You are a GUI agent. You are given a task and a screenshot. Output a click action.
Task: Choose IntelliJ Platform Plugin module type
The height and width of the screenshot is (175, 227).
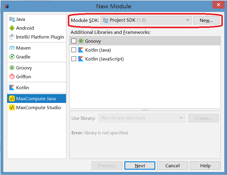[x=37, y=37]
